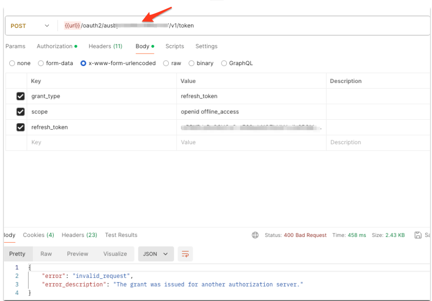Click the network globe icon
Viewport: 432px width, 301px height.
255,235
